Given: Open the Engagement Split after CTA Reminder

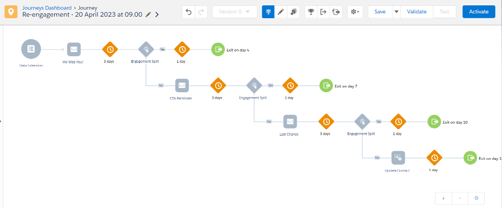Looking at the screenshot, I should [x=254, y=85].
